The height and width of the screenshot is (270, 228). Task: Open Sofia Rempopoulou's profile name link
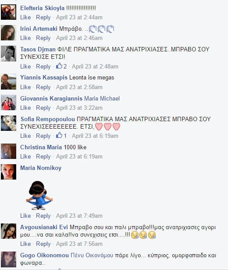48,119
